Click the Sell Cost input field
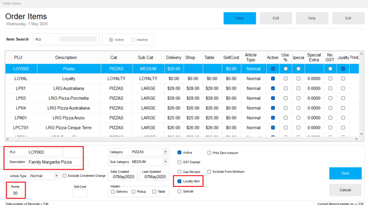Viewport: 368px width, 205px height. 80,193
